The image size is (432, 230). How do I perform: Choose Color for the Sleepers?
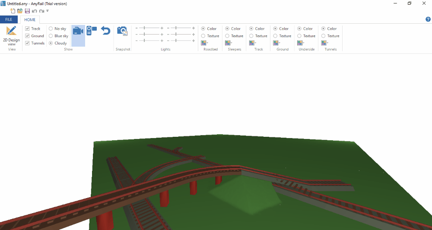(x=227, y=28)
